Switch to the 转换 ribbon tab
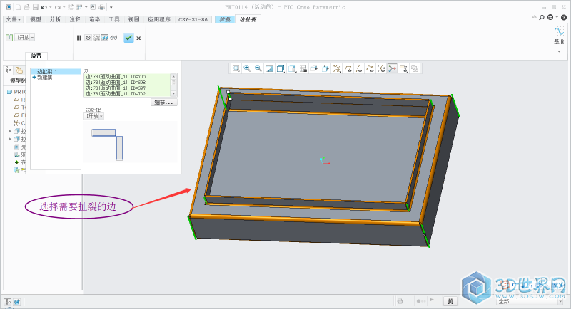 [x=225, y=19]
